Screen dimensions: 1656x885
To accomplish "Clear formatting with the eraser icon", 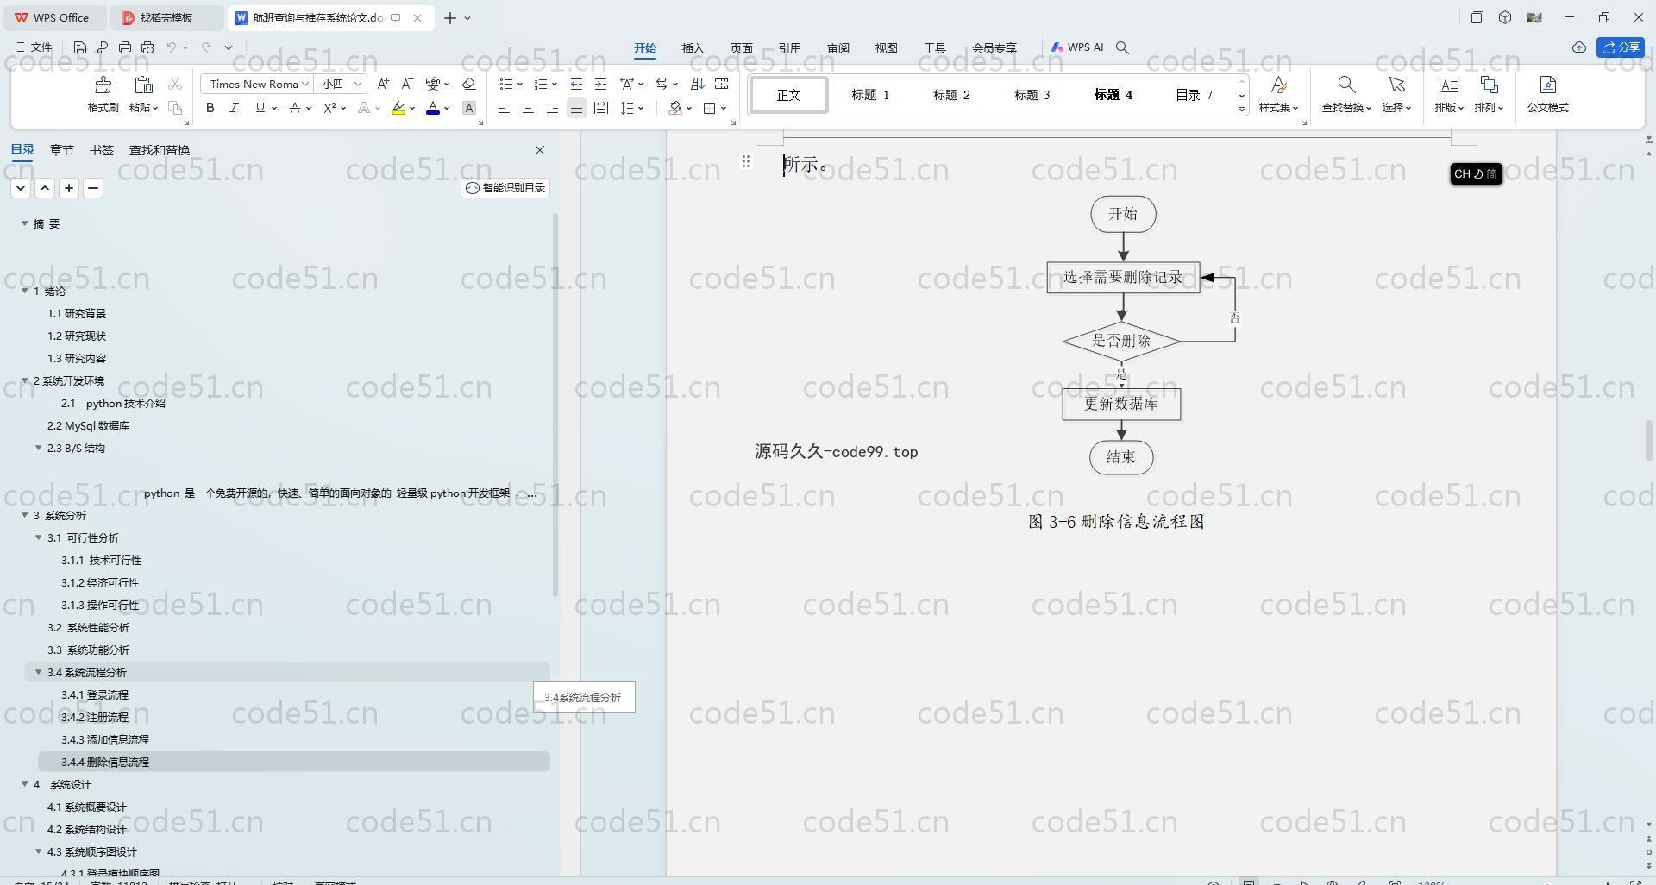I will click(x=469, y=84).
